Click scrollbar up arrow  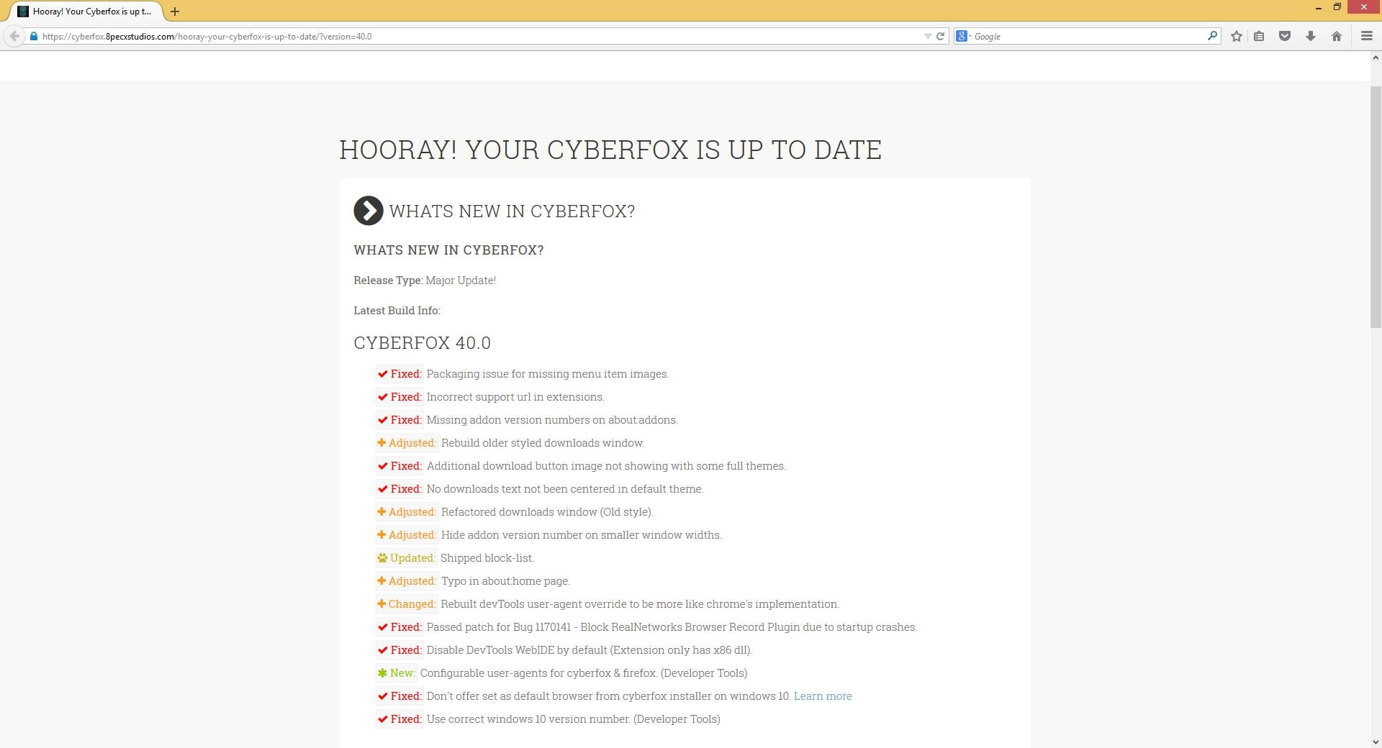pos(1376,58)
